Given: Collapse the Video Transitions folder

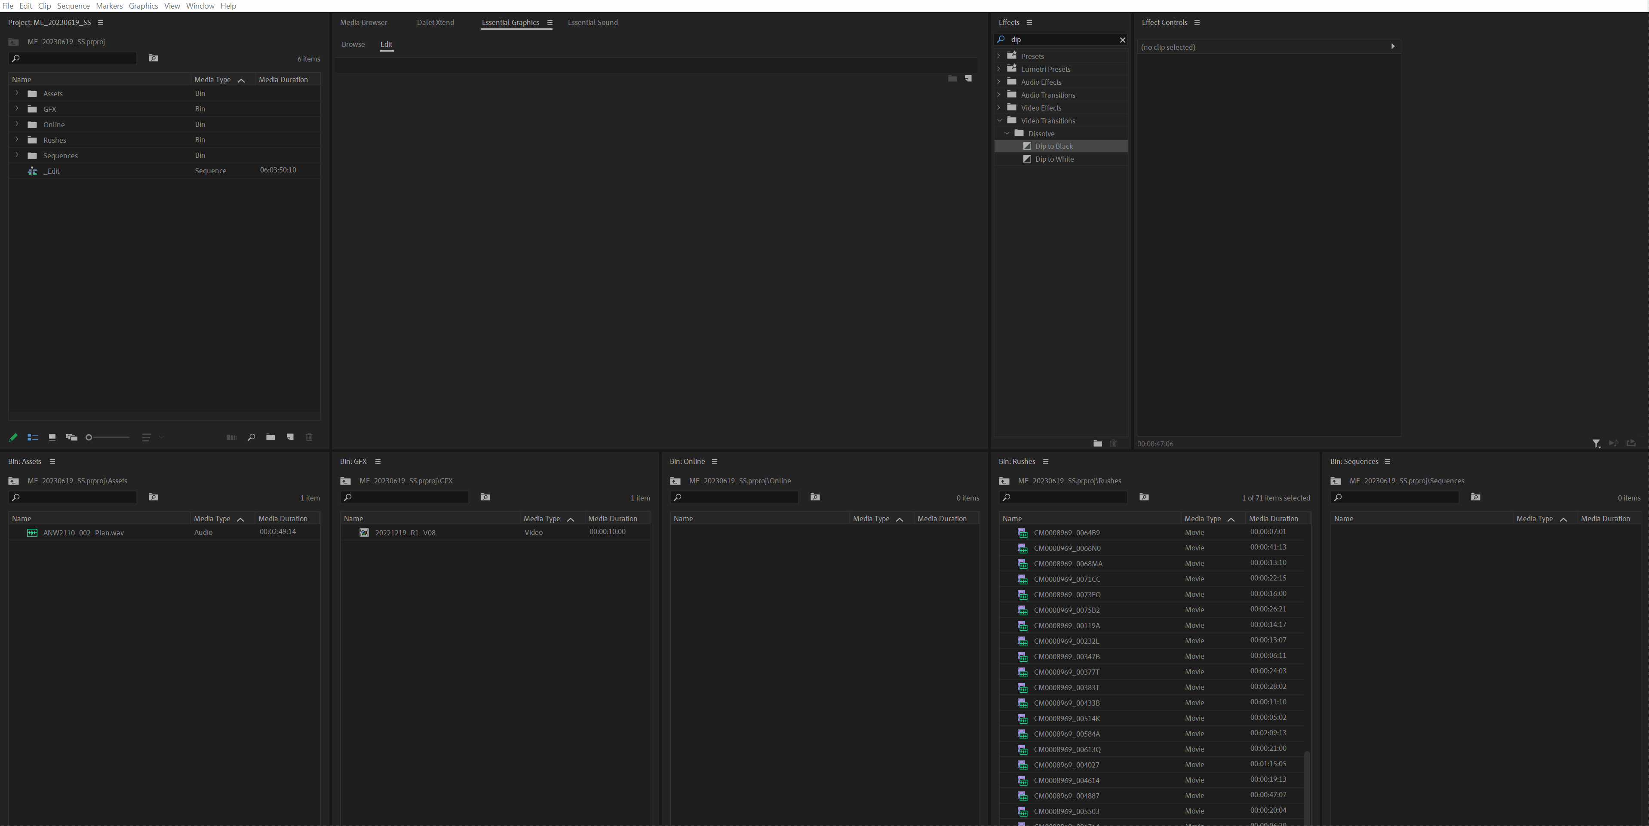Looking at the screenshot, I should 999,120.
